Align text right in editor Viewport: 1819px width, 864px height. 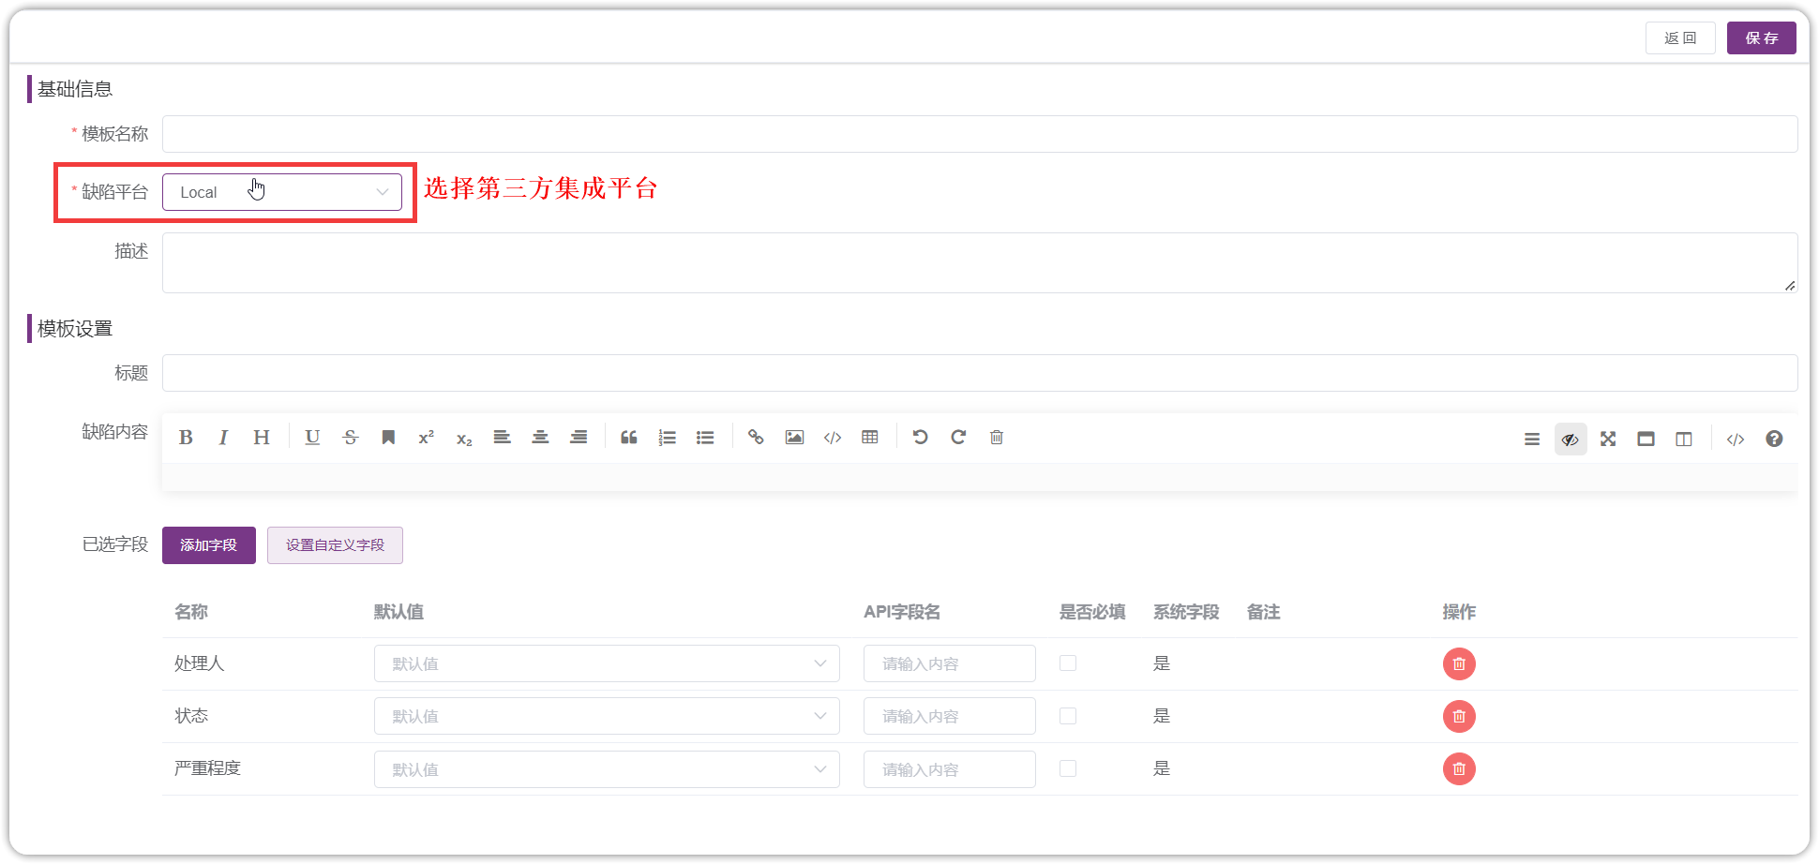tap(579, 438)
